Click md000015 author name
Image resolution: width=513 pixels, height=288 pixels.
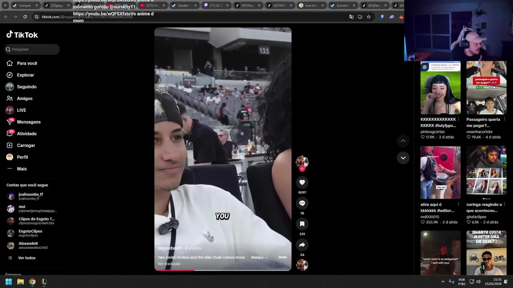(x=430, y=217)
